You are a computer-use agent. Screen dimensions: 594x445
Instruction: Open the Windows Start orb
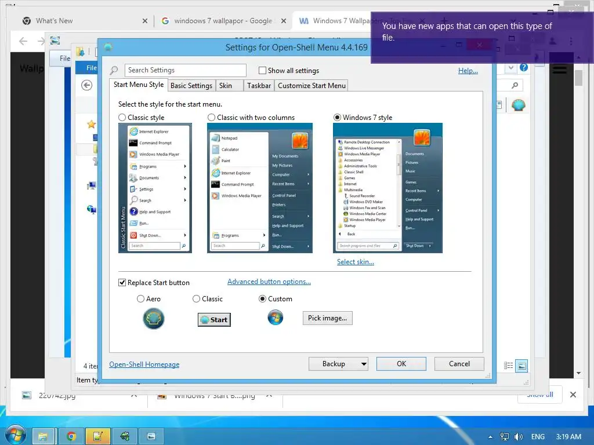tap(15, 436)
